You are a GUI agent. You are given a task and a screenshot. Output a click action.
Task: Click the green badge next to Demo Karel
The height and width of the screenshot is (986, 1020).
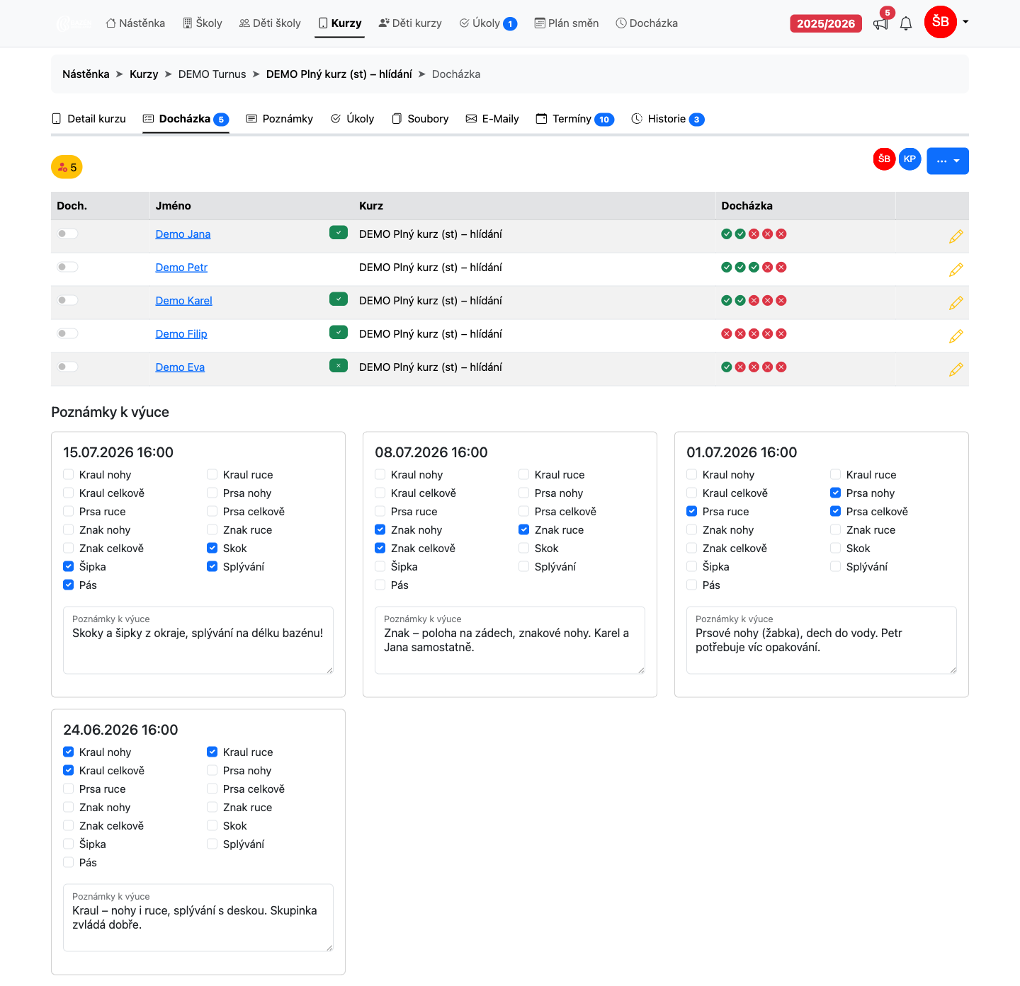point(339,299)
